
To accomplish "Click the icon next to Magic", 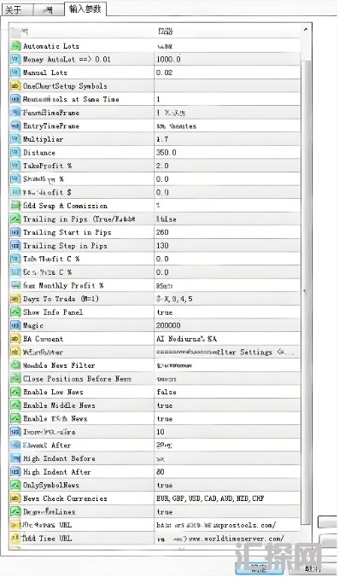I will [15, 325].
